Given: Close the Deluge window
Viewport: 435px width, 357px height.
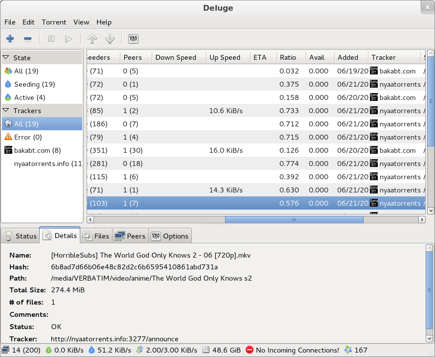Looking at the screenshot, I should click(428, 7).
